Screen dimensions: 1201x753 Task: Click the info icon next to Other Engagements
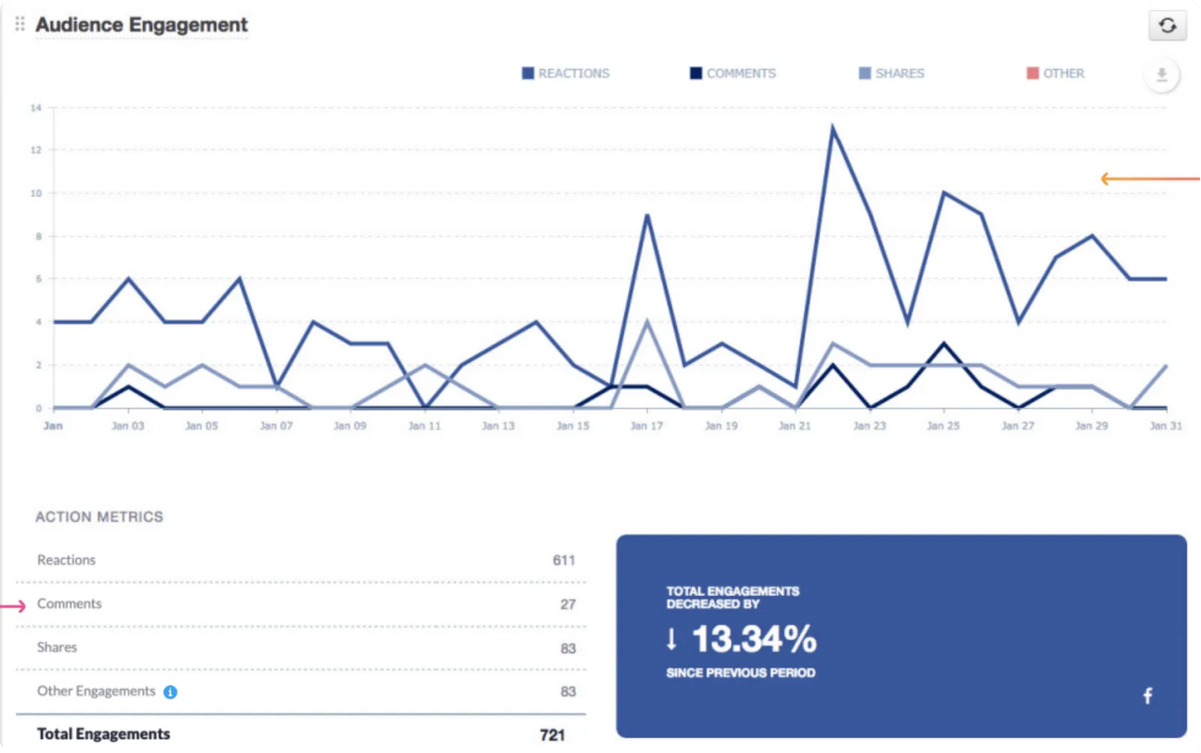click(x=170, y=692)
